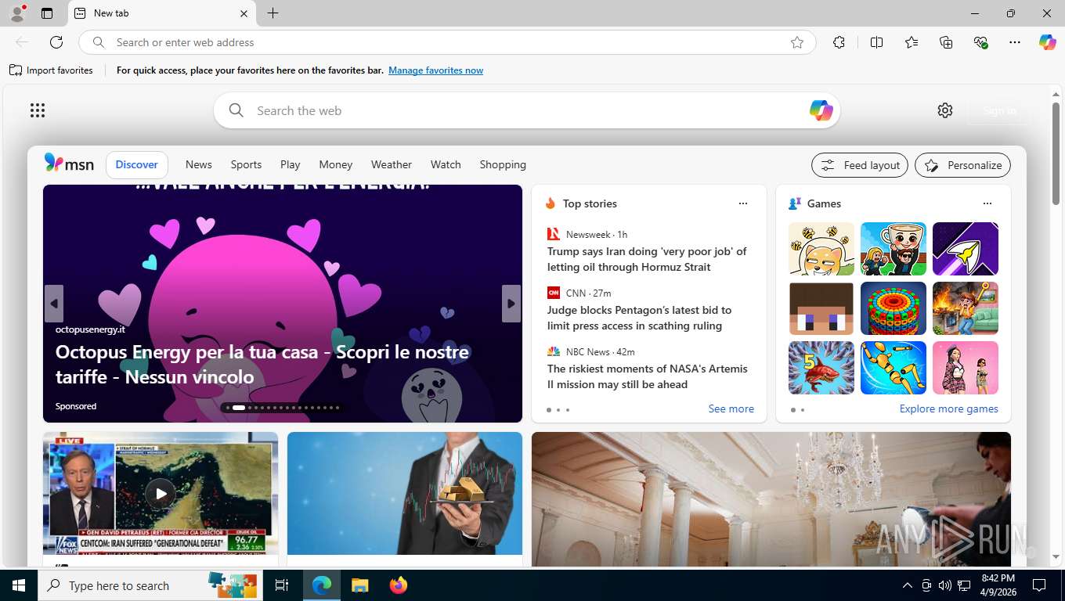Go to previous carousel slide arrow

(54, 304)
